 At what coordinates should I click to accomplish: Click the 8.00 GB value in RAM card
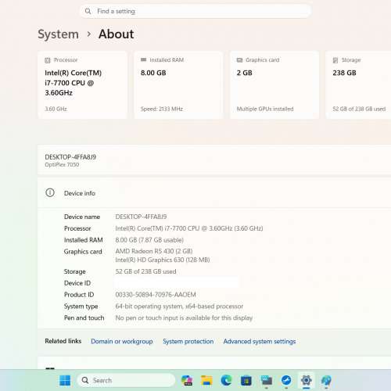[x=153, y=73]
